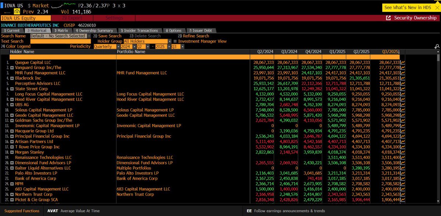Open chart icon for Blackrock Inc row
The image size is (441, 216).
click(402, 78)
